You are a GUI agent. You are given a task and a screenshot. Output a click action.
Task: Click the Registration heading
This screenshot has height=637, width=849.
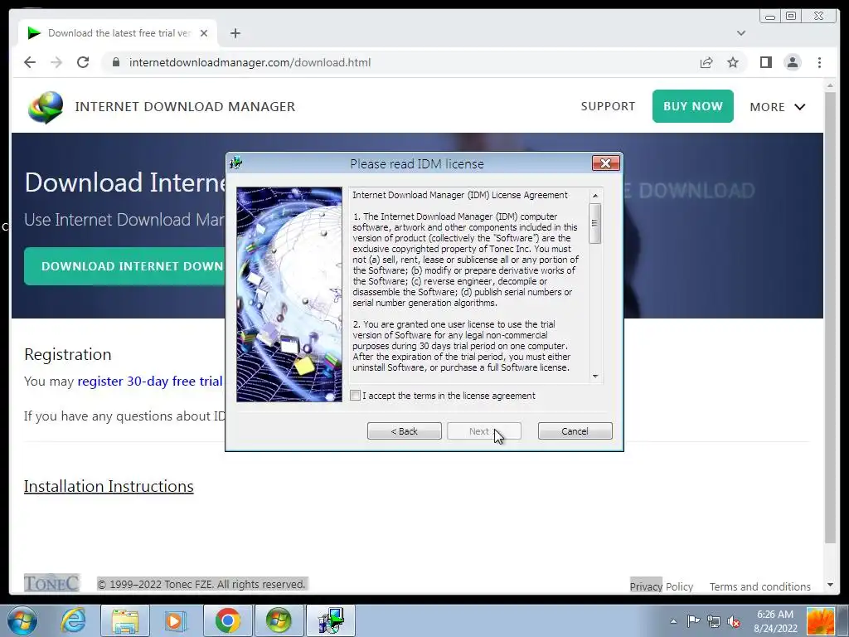[x=68, y=354]
